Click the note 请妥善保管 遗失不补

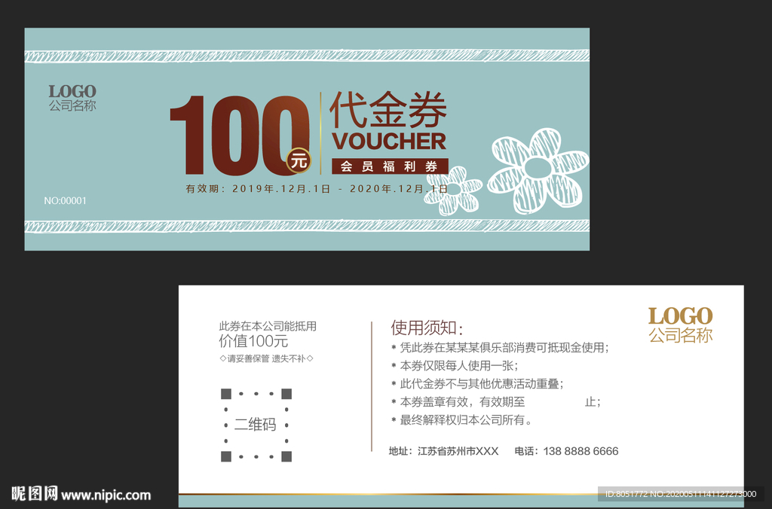[266, 358]
